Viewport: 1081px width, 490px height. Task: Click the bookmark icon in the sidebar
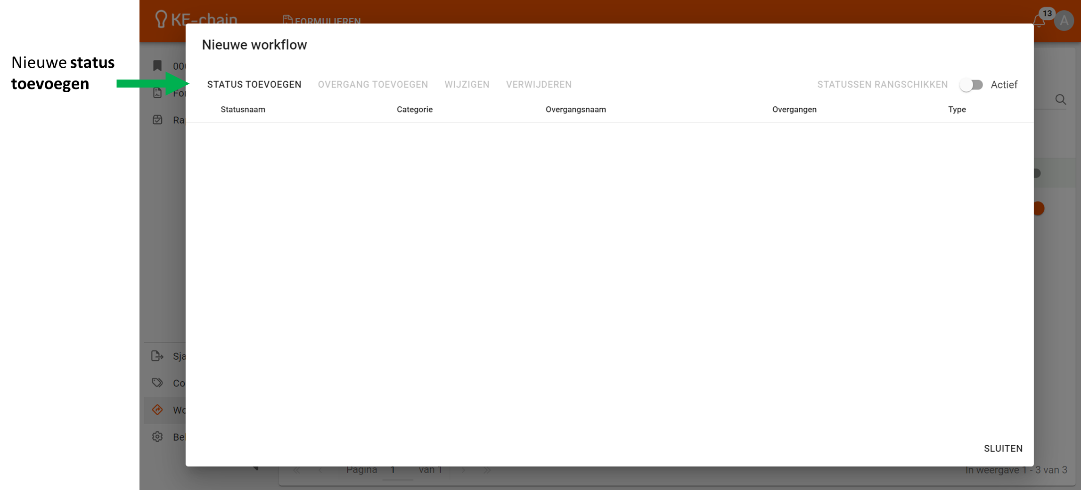click(x=157, y=66)
